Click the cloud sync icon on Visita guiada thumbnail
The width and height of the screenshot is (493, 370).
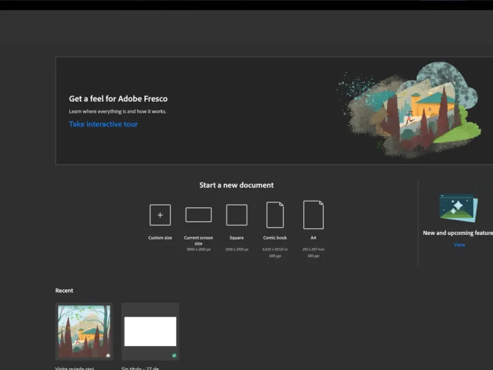click(108, 356)
